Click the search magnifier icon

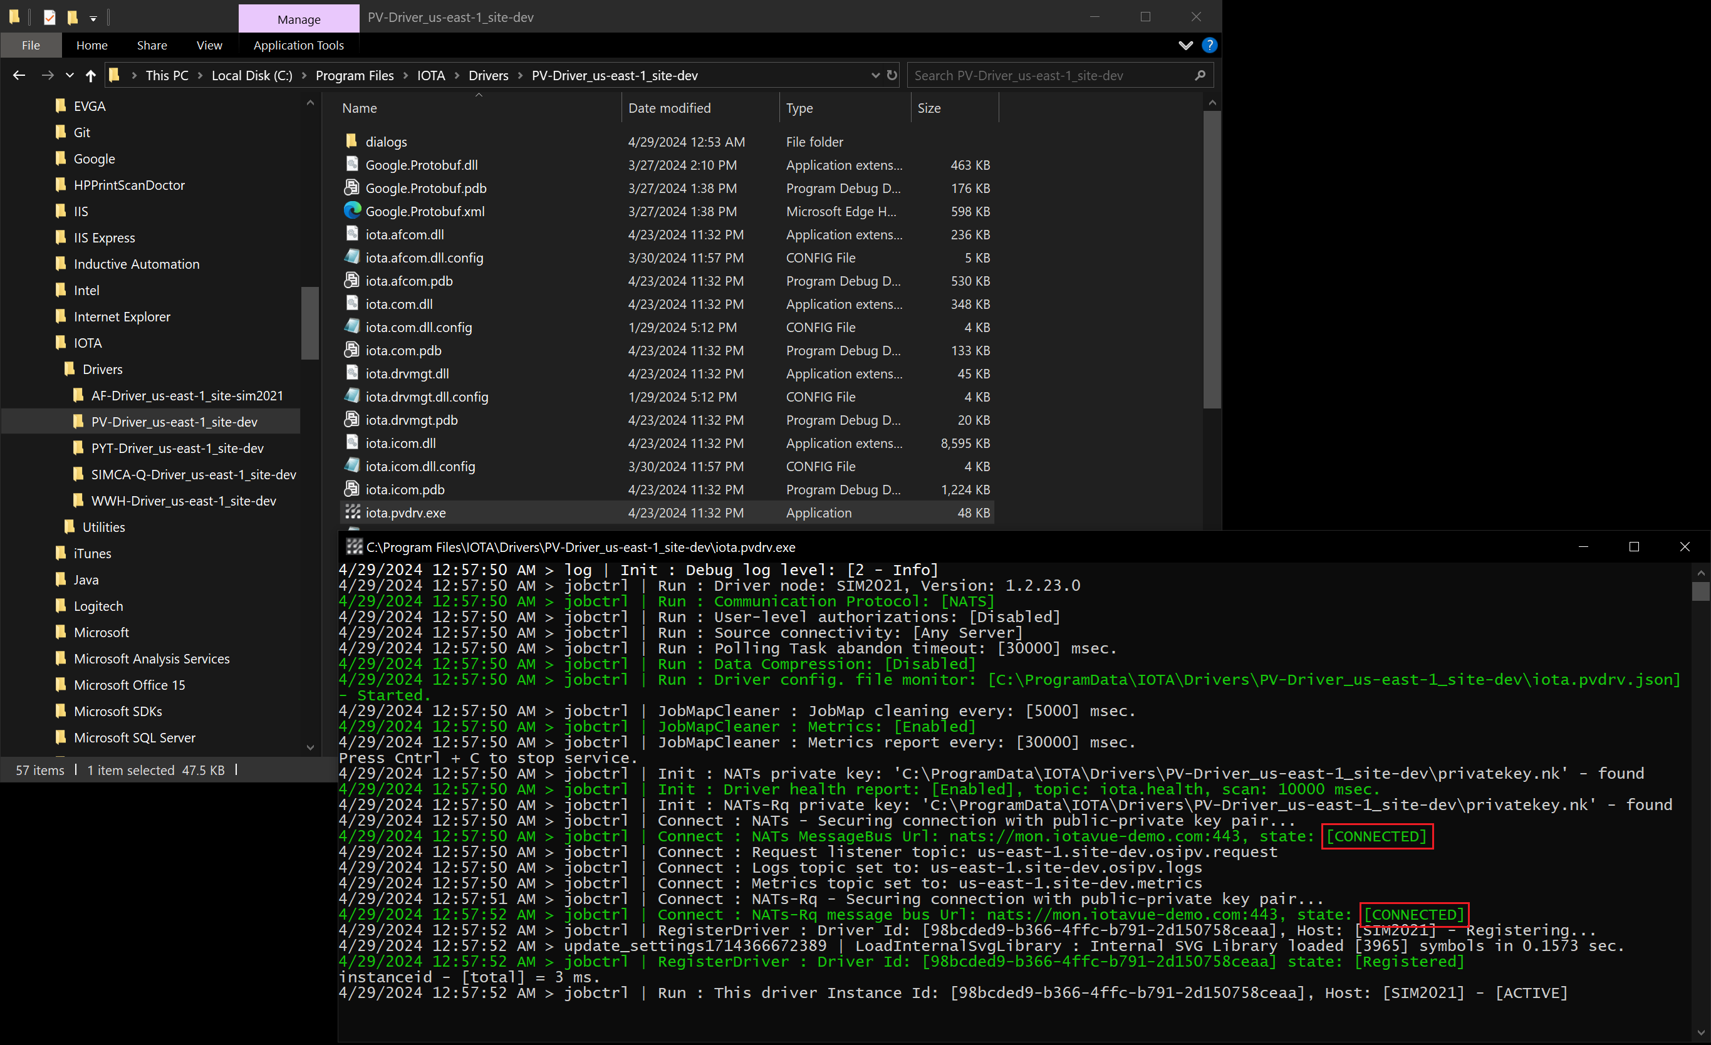click(x=1199, y=75)
